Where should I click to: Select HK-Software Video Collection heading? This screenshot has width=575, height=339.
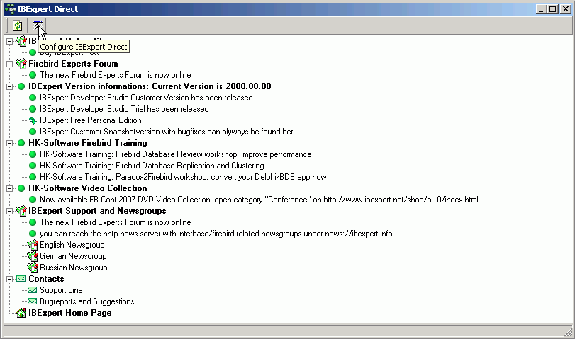click(88, 188)
